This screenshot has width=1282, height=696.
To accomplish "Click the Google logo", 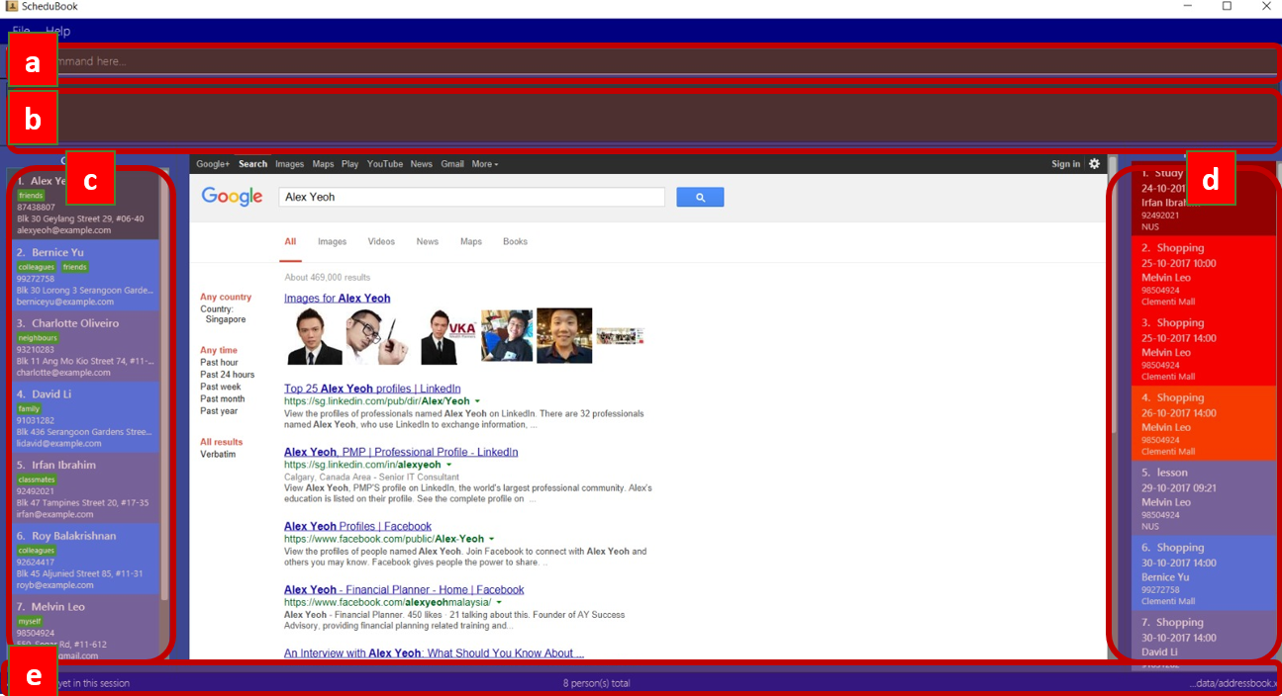I will pyautogui.click(x=232, y=197).
